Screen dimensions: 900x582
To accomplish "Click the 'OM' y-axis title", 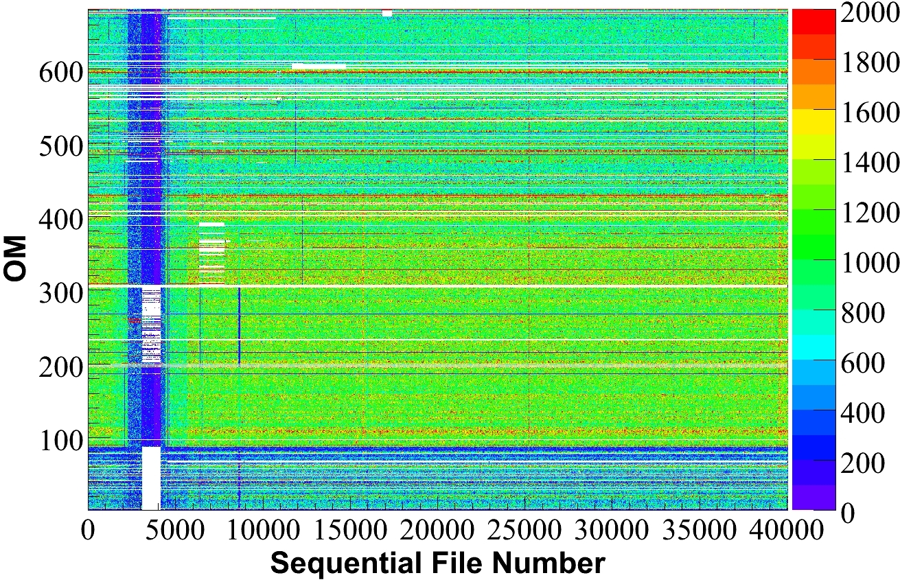I will [x=15, y=259].
